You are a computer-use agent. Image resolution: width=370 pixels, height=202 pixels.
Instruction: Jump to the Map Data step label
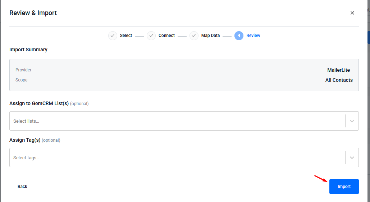210,36
